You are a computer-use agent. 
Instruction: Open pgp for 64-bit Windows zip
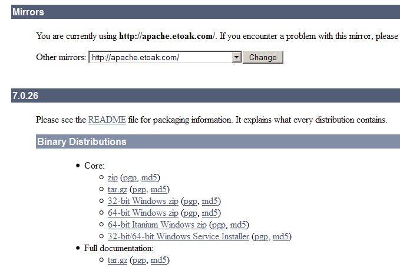point(190,213)
